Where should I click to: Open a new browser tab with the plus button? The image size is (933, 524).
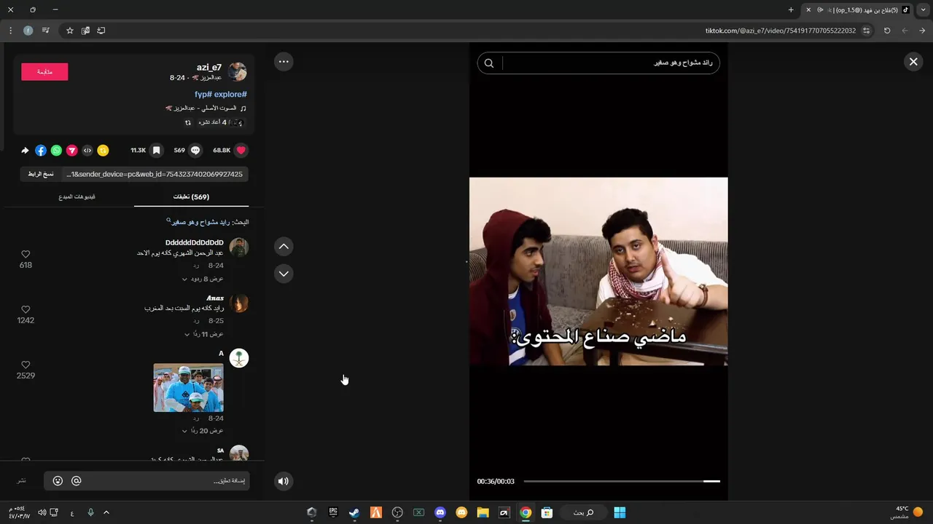(x=791, y=10)
